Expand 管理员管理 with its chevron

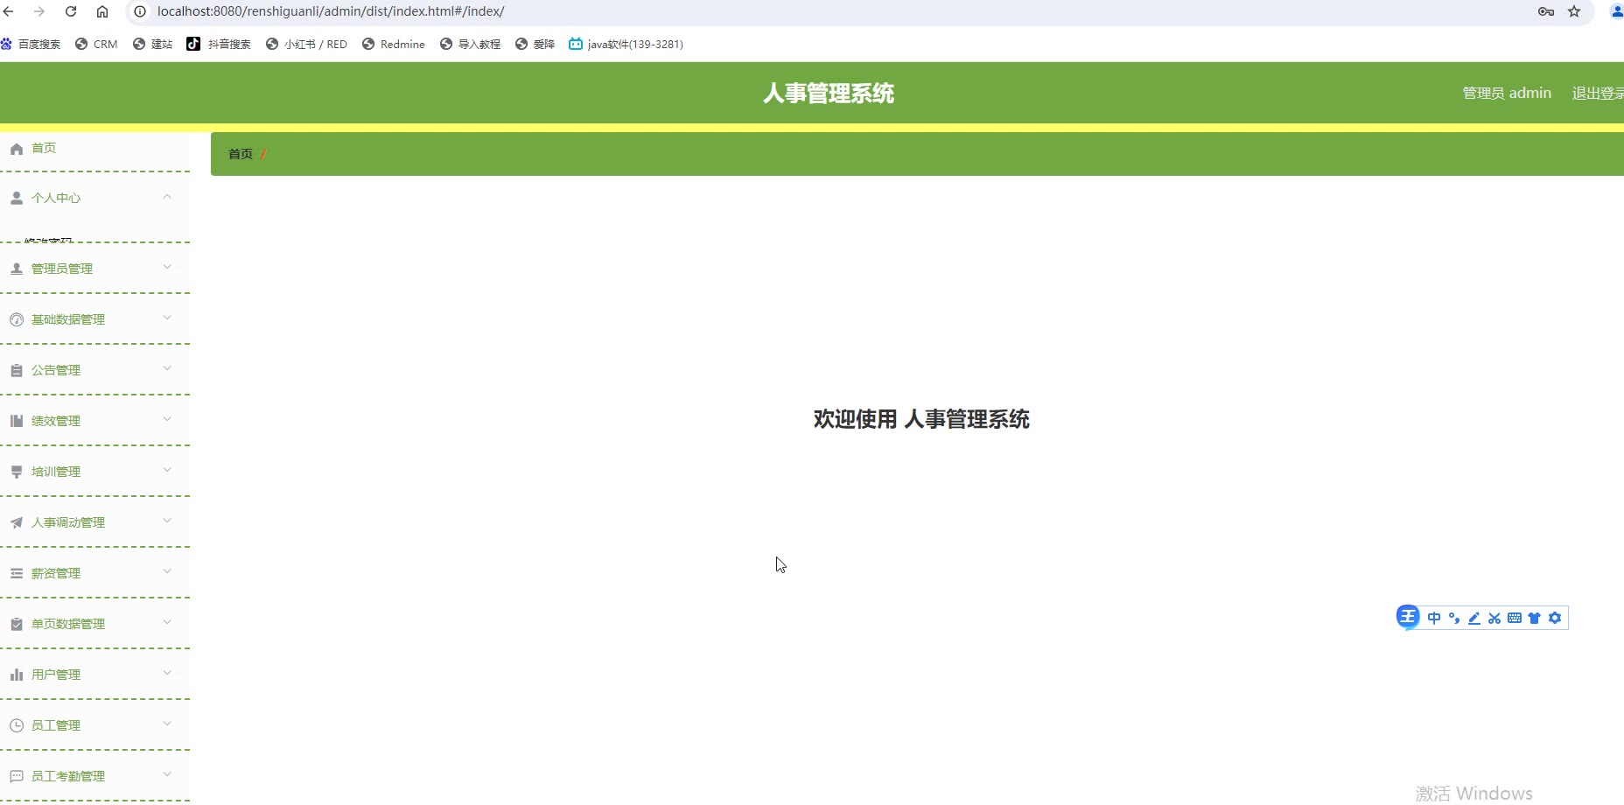pos(167,268)
